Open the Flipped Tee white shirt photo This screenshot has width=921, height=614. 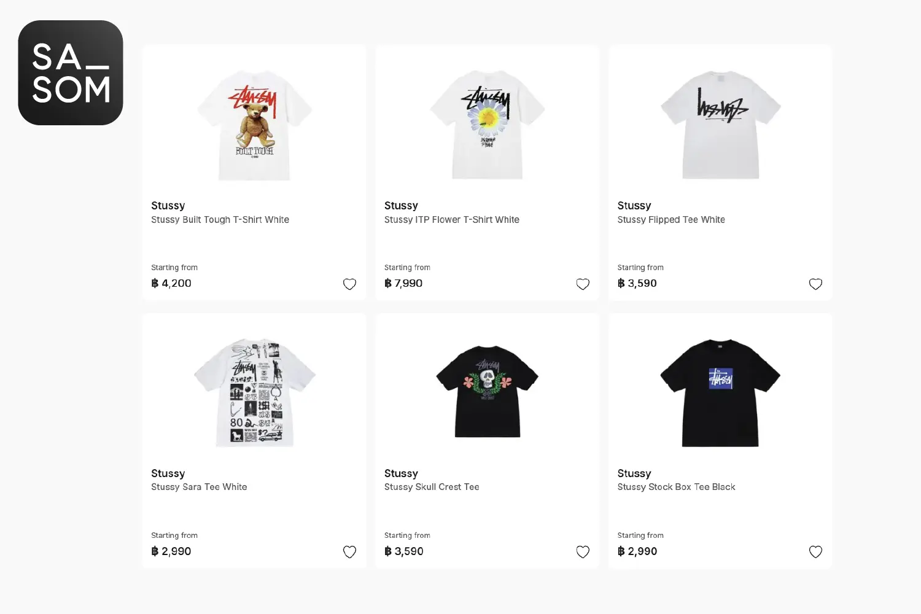[x=721, y=125]
